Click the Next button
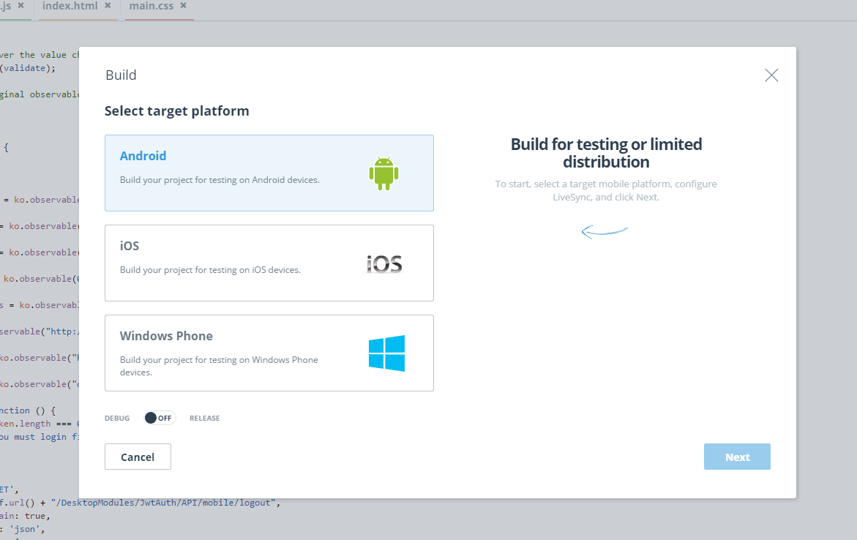Viewport: 857px width, 540px height. point(737,457)
